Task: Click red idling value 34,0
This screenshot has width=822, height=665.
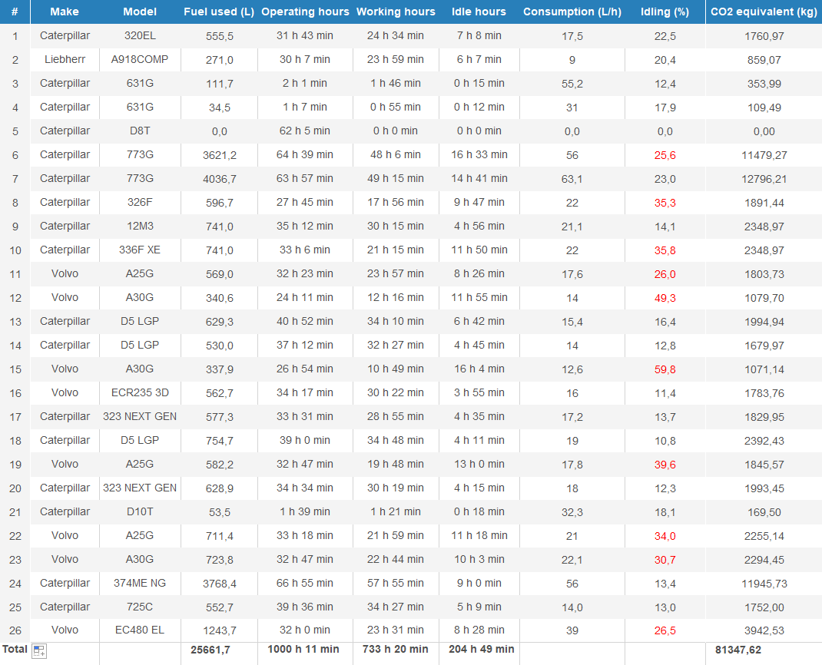Action: [x=665, y=536]
